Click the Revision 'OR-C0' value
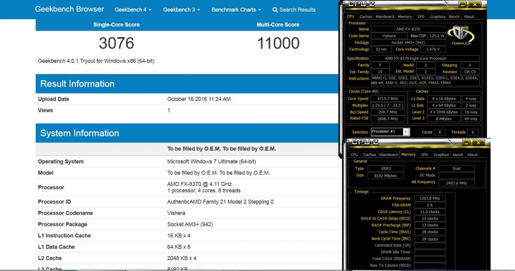Viewport: 515px width, 271px height. click(471, 72)
